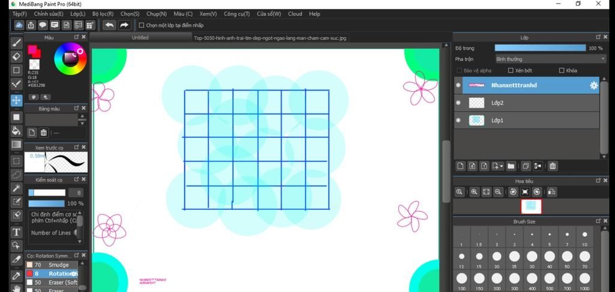Select the Smudge brush in list
The width and height of the screenshot is (615, 292).
58,264
